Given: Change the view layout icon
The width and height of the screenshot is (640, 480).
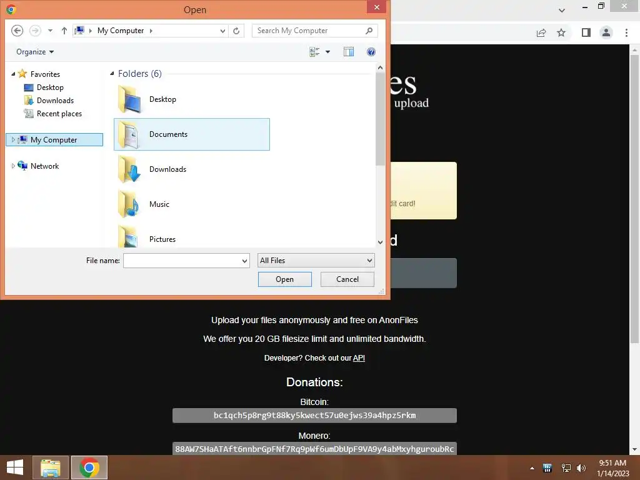Looking at the screenshot, I should [314, 52].
